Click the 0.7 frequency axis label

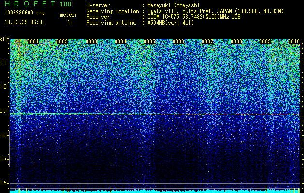[3, 159]
